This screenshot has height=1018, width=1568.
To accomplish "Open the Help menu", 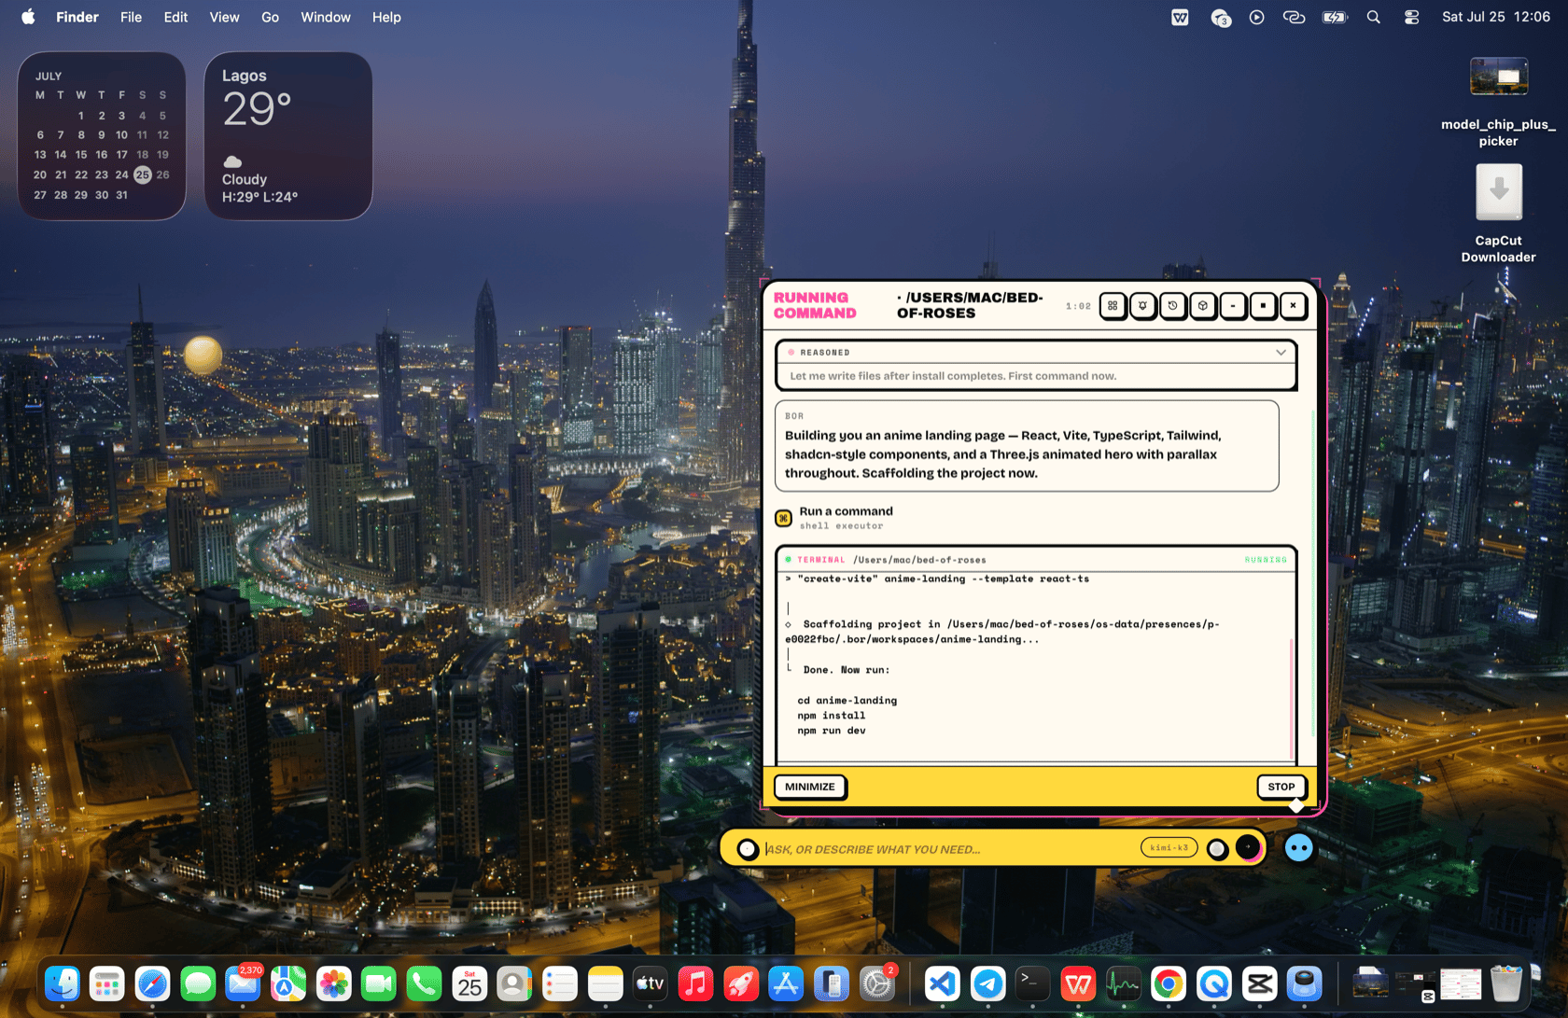I will (386, 17).
